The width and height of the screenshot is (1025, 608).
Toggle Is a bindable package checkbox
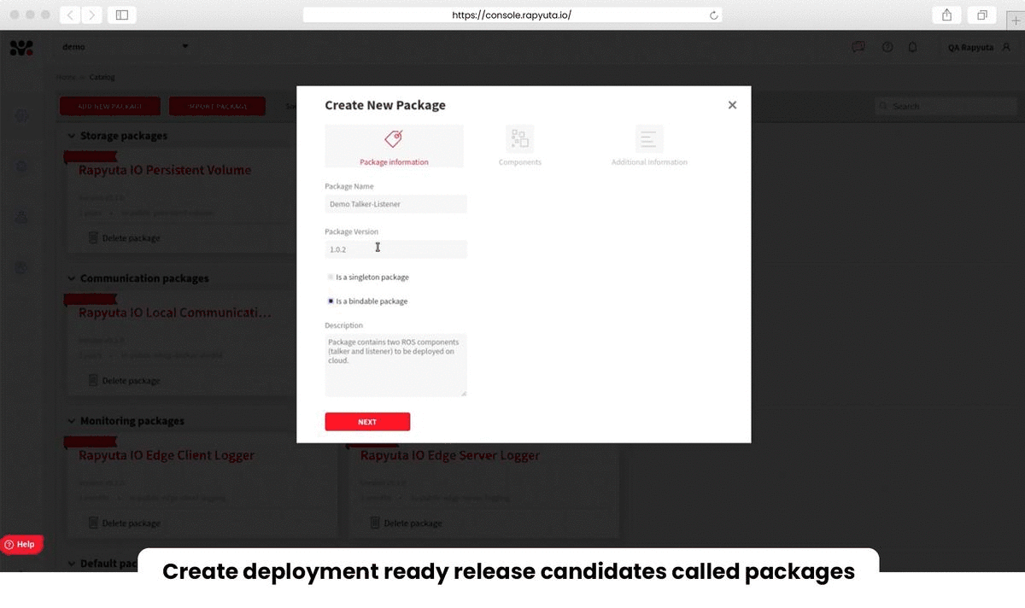tap(331, 301)
